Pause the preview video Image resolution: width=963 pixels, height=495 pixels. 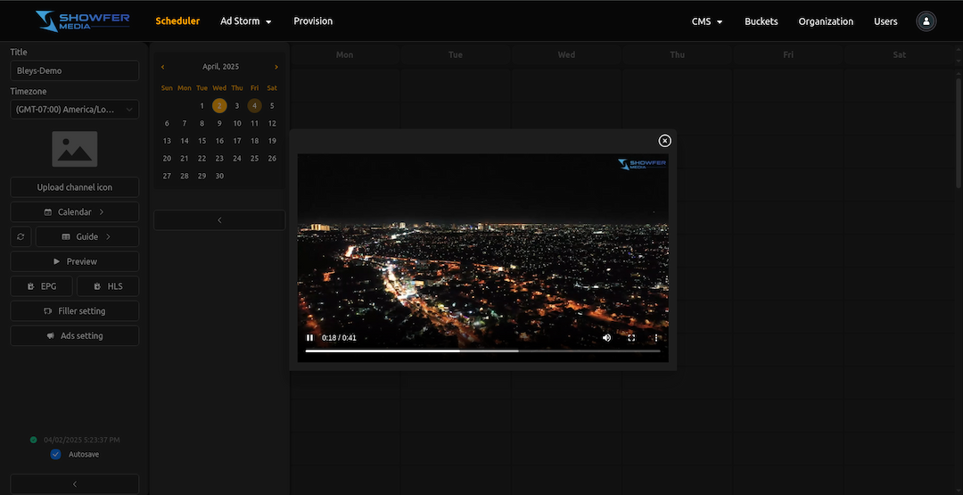click(309, 338)
